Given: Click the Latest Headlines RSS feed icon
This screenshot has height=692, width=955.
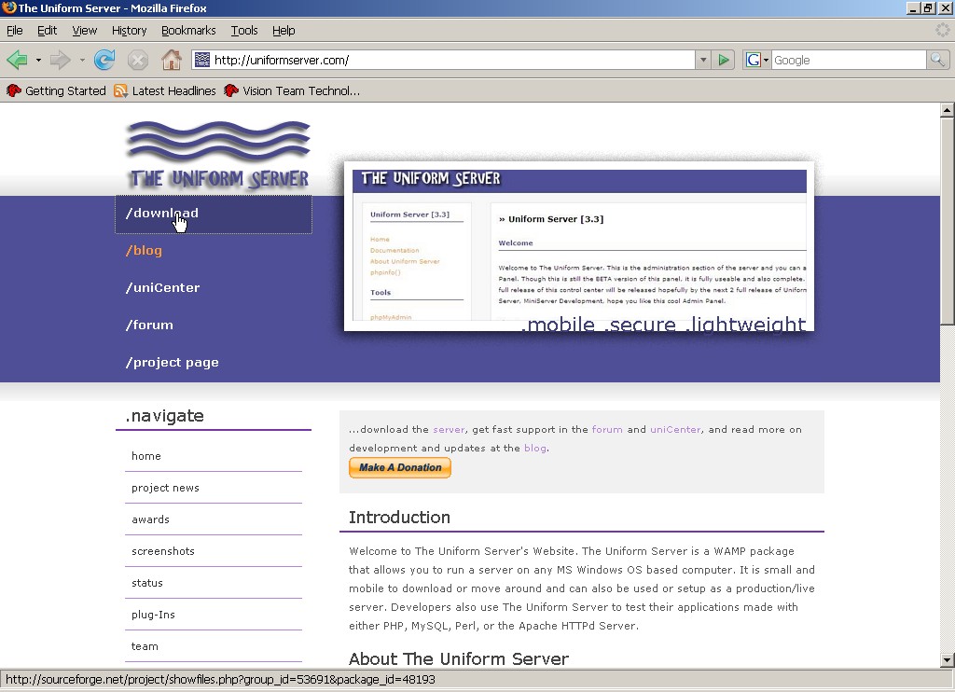Looking at the screenshot, I should pos(121,90).
